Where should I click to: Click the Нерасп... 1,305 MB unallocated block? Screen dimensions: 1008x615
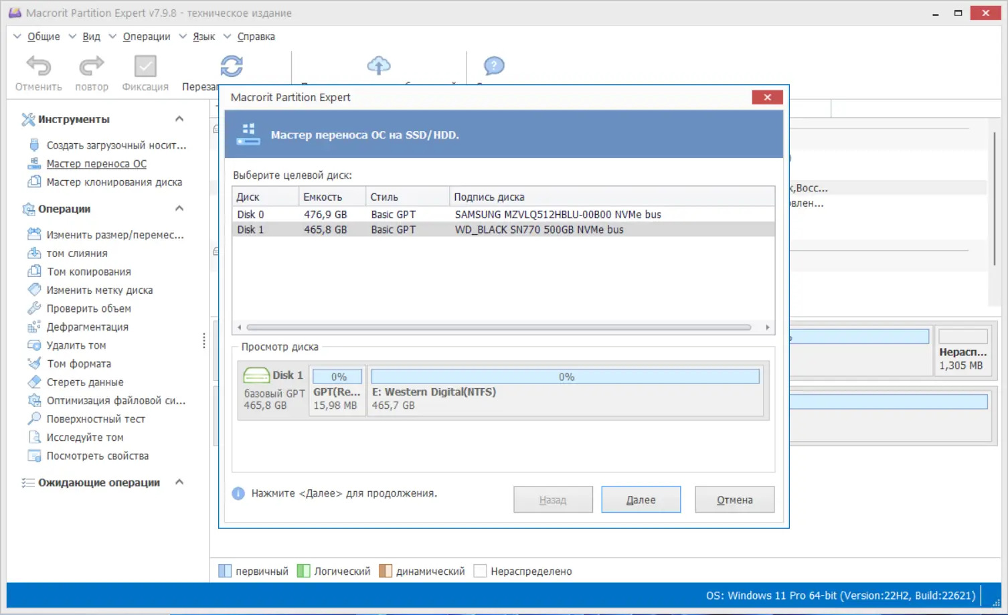coord(962,351)
